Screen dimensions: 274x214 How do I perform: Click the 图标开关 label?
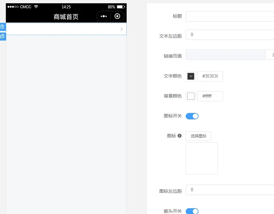click(x=173, y=116)
